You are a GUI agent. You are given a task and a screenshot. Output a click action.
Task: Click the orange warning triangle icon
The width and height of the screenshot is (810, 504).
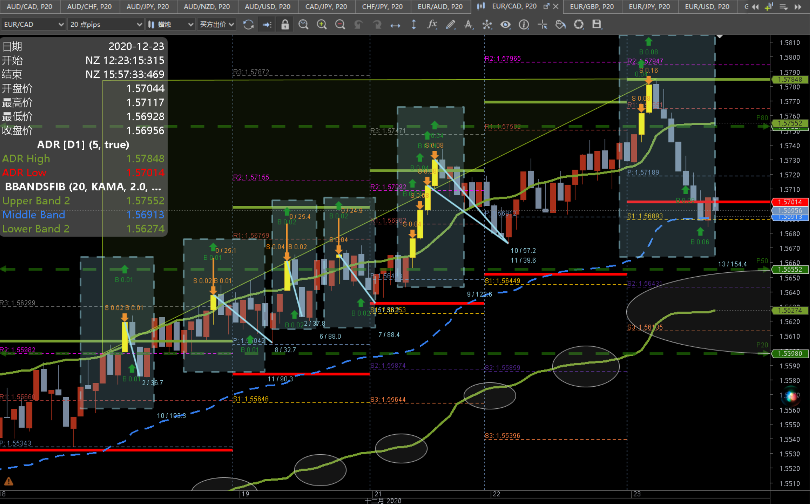click(x=9, y=481)
